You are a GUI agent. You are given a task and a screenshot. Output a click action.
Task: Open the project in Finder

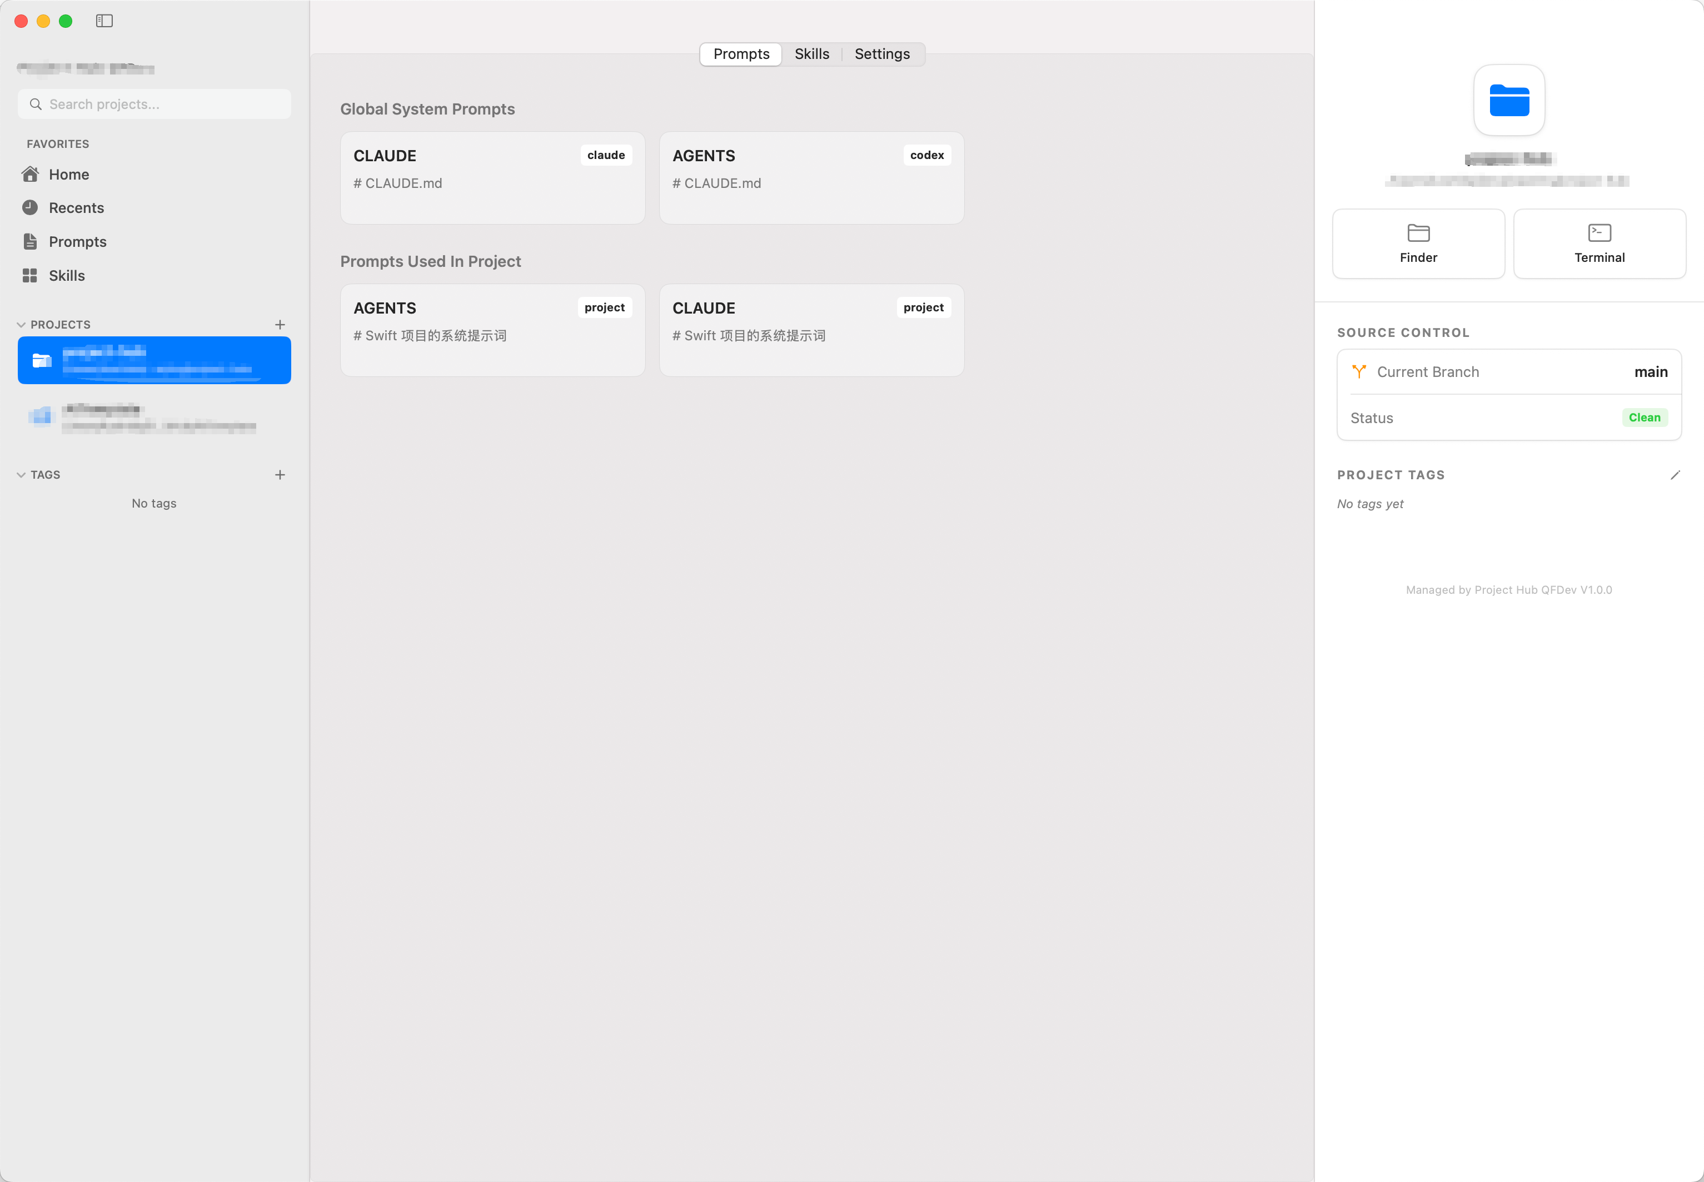coord(1418,244)
